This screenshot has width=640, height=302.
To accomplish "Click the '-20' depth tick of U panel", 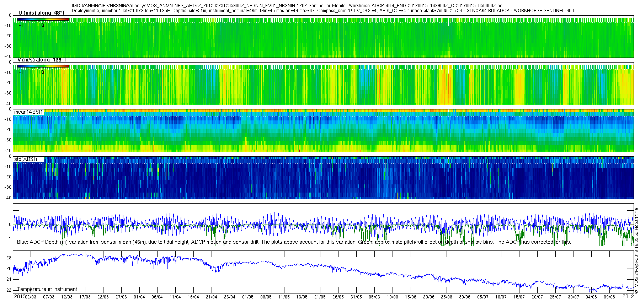I will tap(8, 36).
